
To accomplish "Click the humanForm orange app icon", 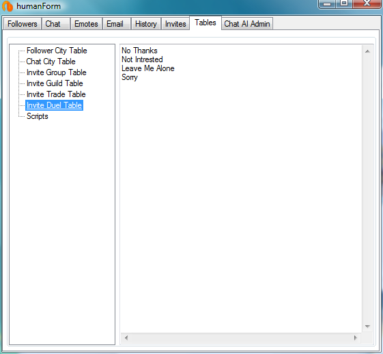I will (x=8, y=6).
